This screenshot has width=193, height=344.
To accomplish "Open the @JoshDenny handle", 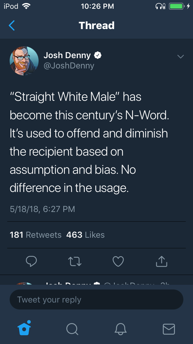I will point(69,66).
